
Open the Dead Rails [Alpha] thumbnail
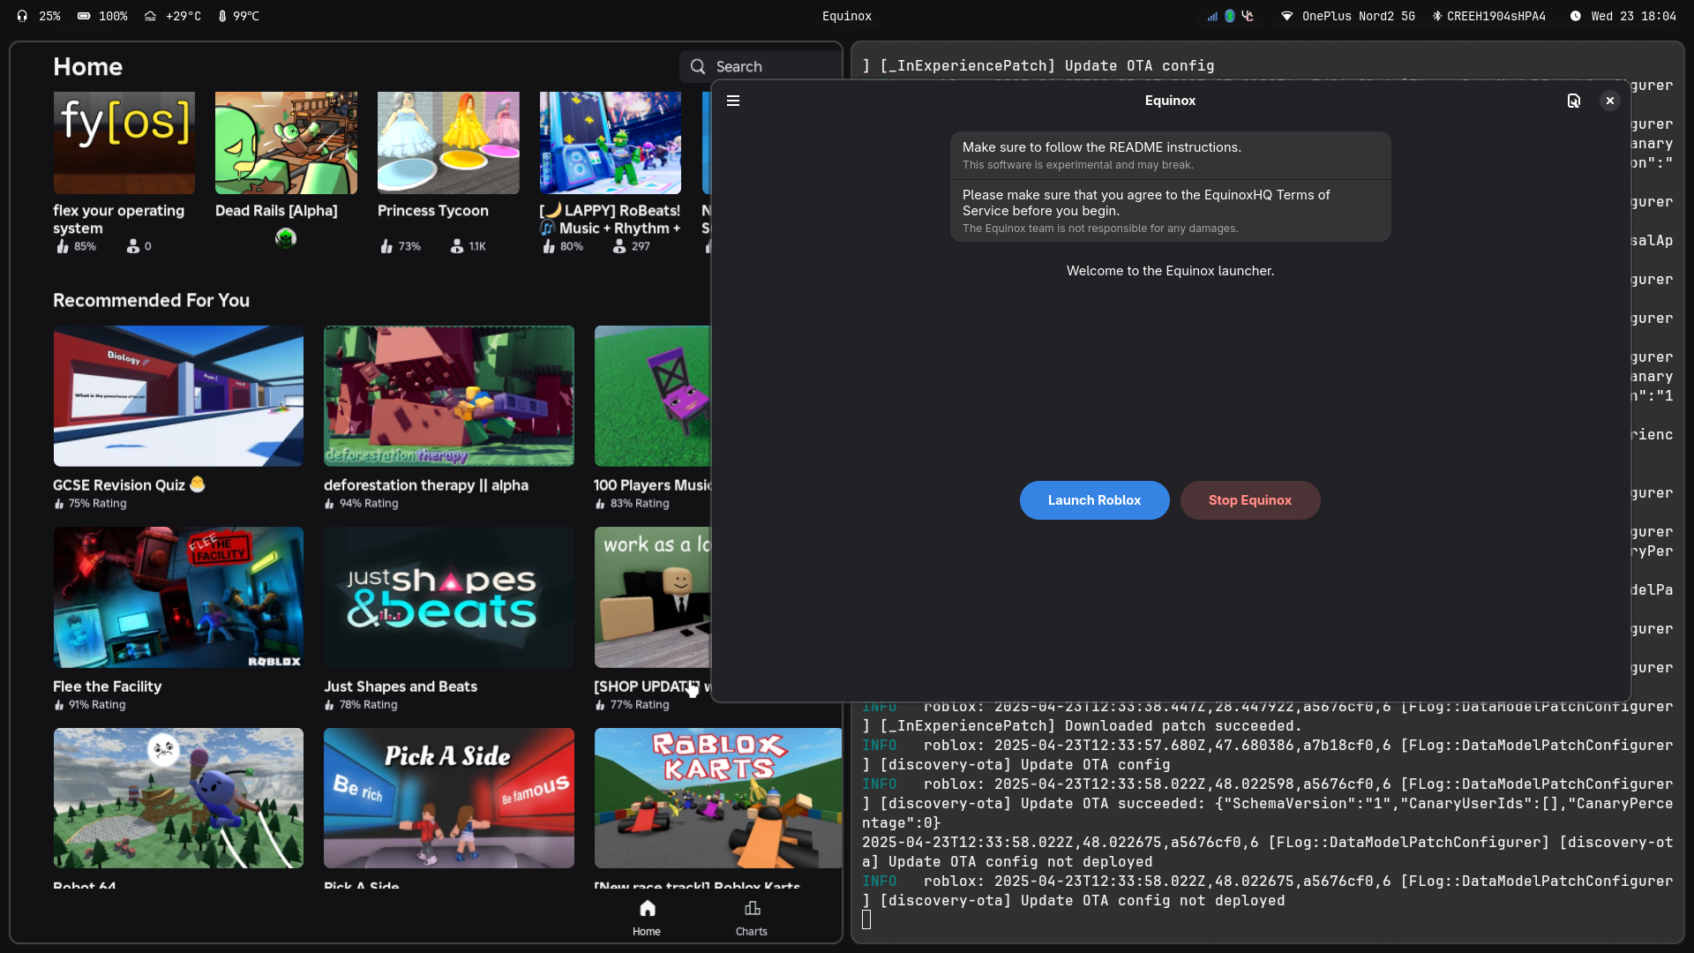(x=286, y=143)
